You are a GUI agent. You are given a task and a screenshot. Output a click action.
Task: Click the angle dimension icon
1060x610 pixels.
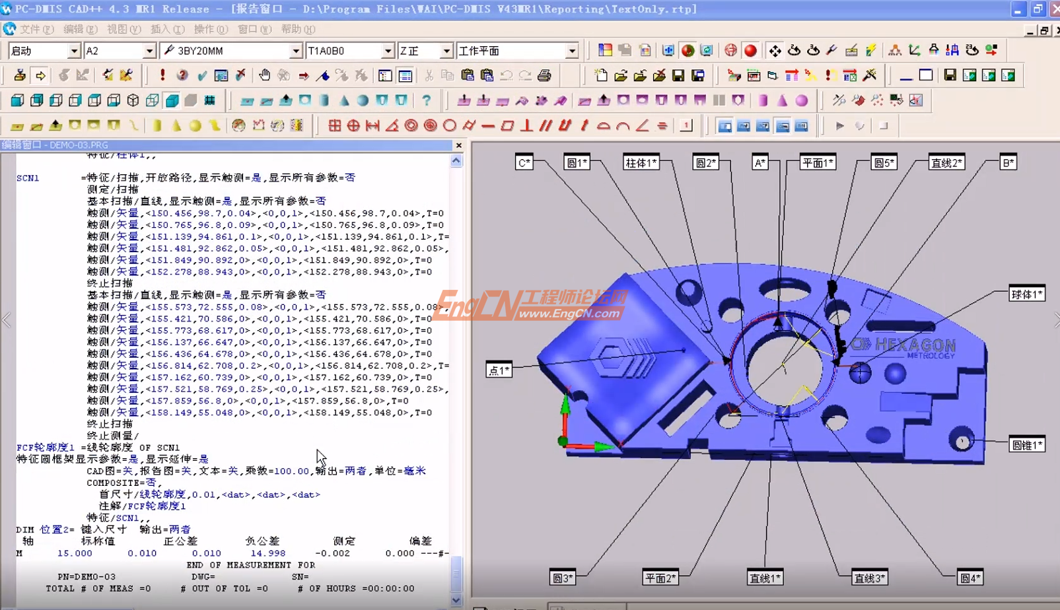(392, 125)
